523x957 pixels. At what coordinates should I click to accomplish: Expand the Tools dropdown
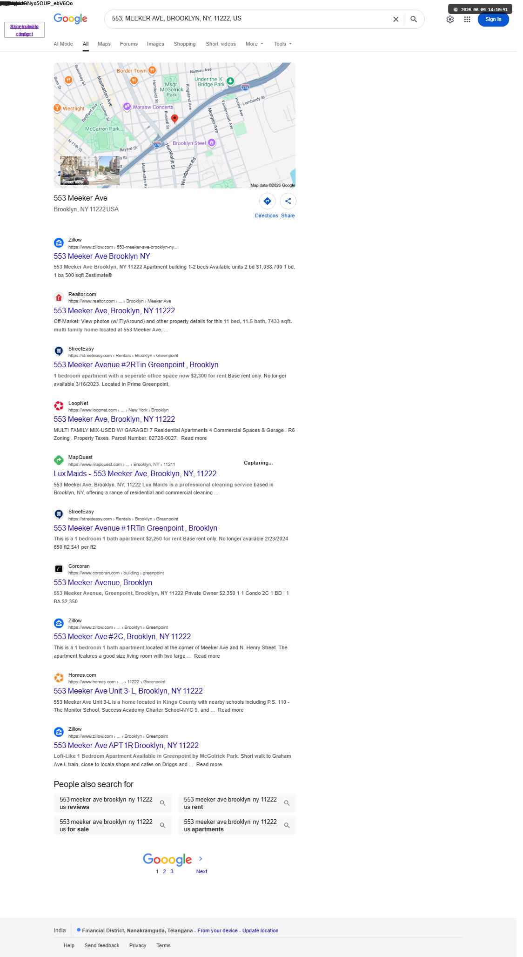point(283,44)
